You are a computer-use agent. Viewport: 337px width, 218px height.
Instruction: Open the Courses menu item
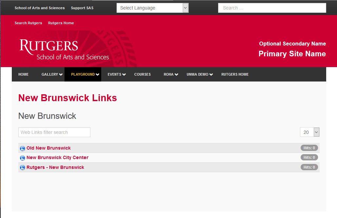(x=142, y=74)
